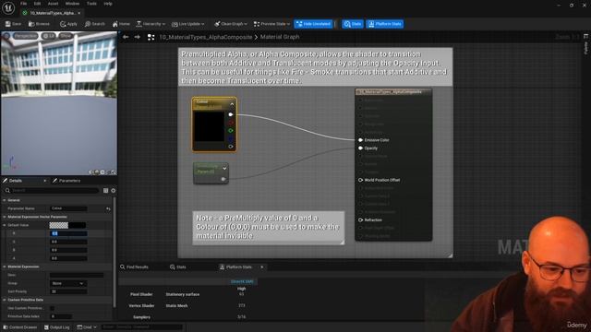Collapse the General section in Details
The width and height of the screenshot is (591, 332).
5,200
